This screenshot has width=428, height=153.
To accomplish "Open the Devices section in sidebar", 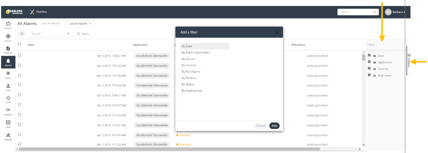I will point(8,37).
